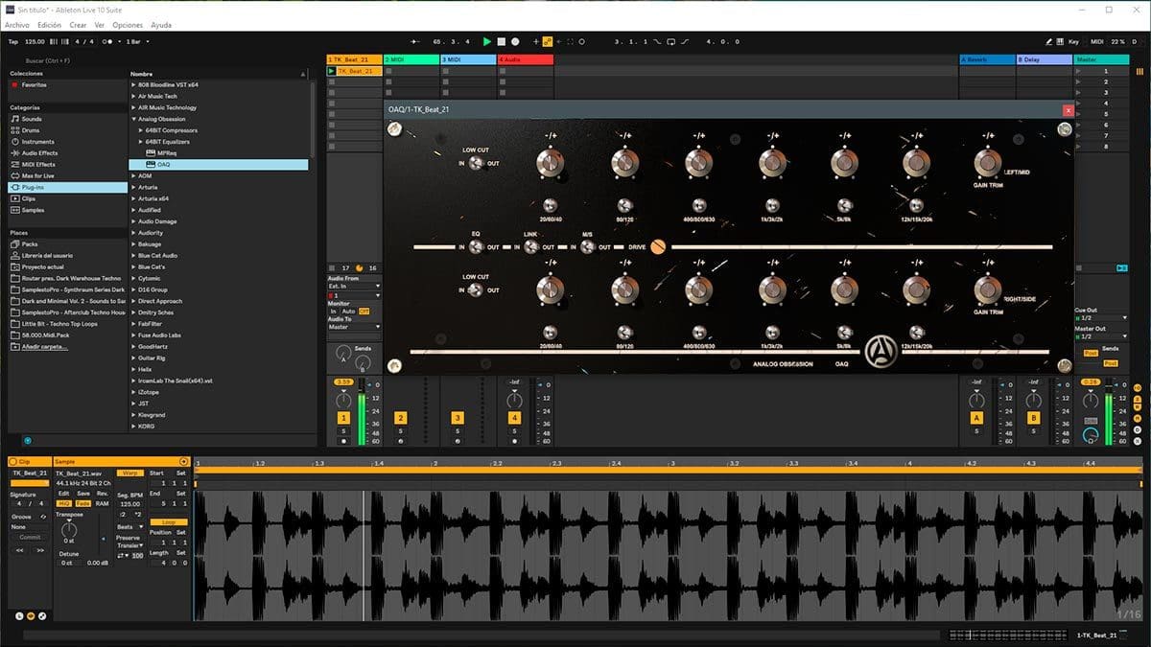Select the Sounds category icon
1151x647 pixels.
15,119
